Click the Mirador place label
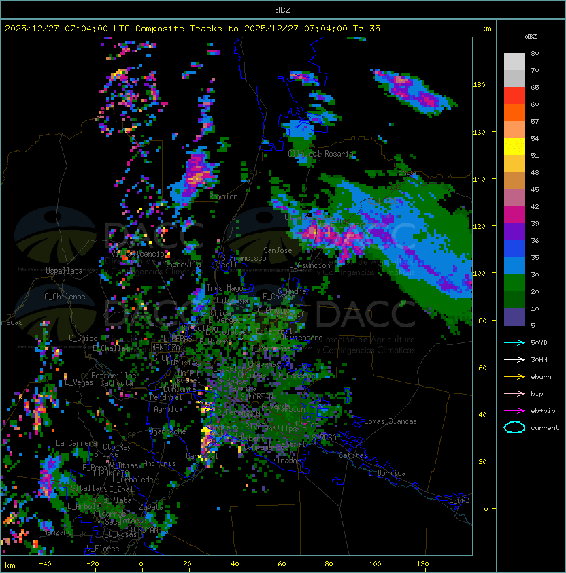The width and height of the screenshot is (566, 573). click(x=286, y=461)
